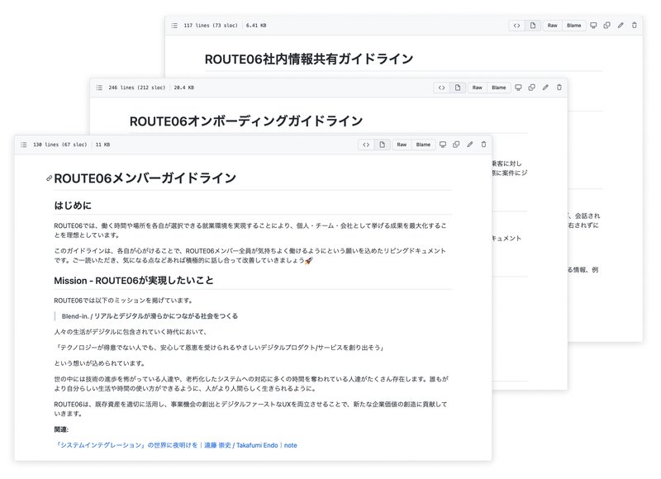Edit file pencil icon in onboarding guideline window
This screenshot has width=661, height=479.
[545, 88]
